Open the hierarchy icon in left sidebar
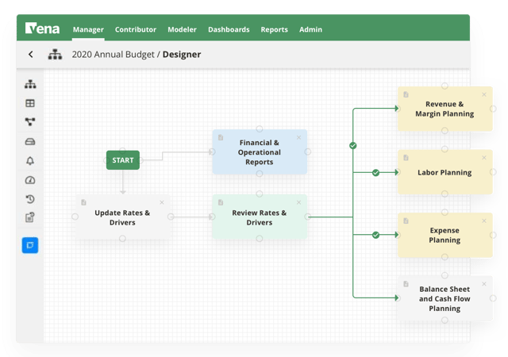 [x=30, y=84]
